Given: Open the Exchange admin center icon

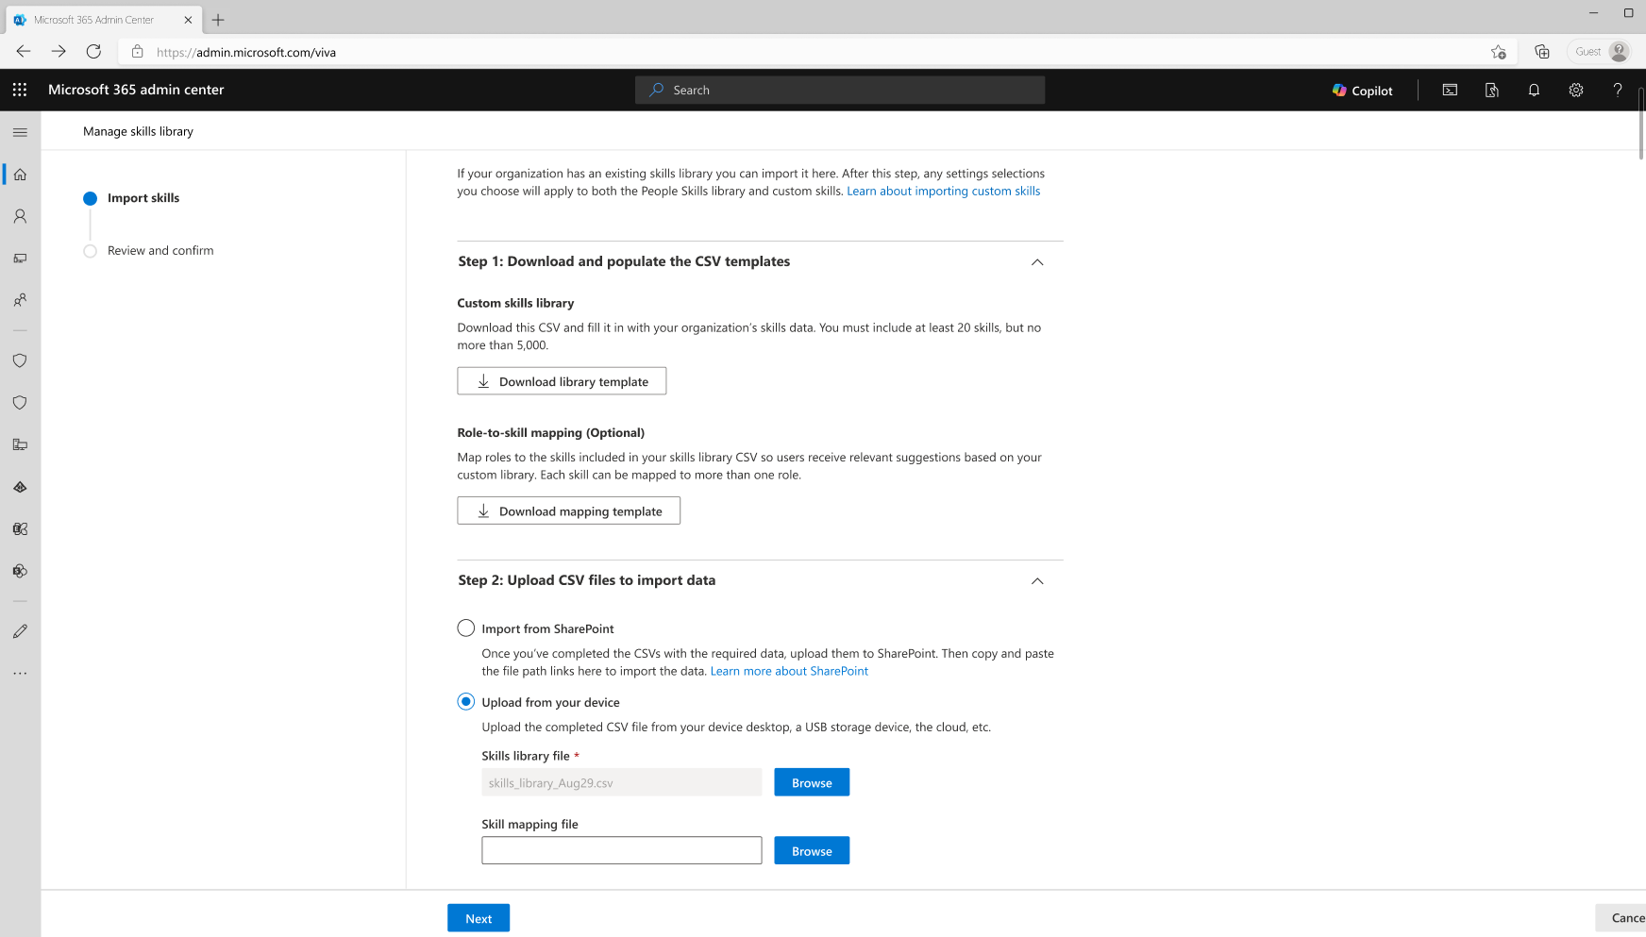Looking at the screenshot, I should pos(20,528).
